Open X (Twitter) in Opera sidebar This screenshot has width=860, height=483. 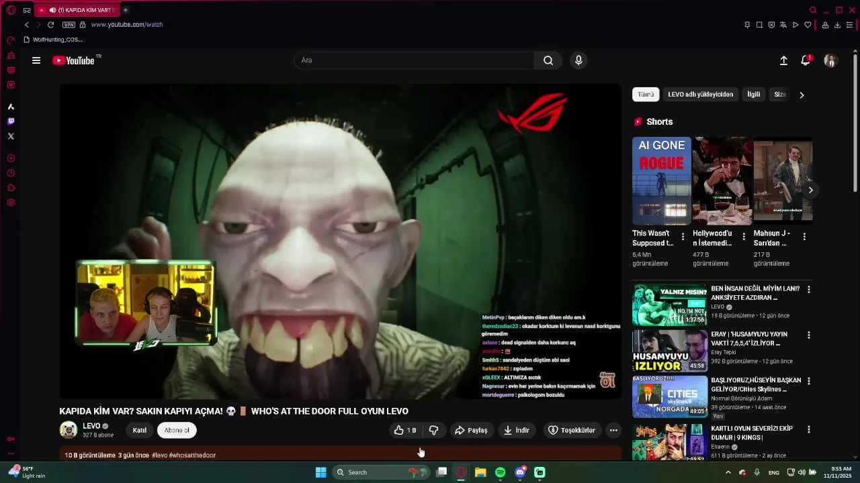11,136
